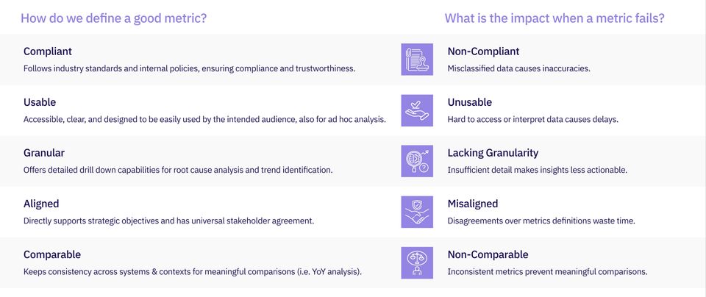Select the "What is the impact when a metric fails?" heading
The width and height of the screenshot is (706, 297).
click(555, 18)
